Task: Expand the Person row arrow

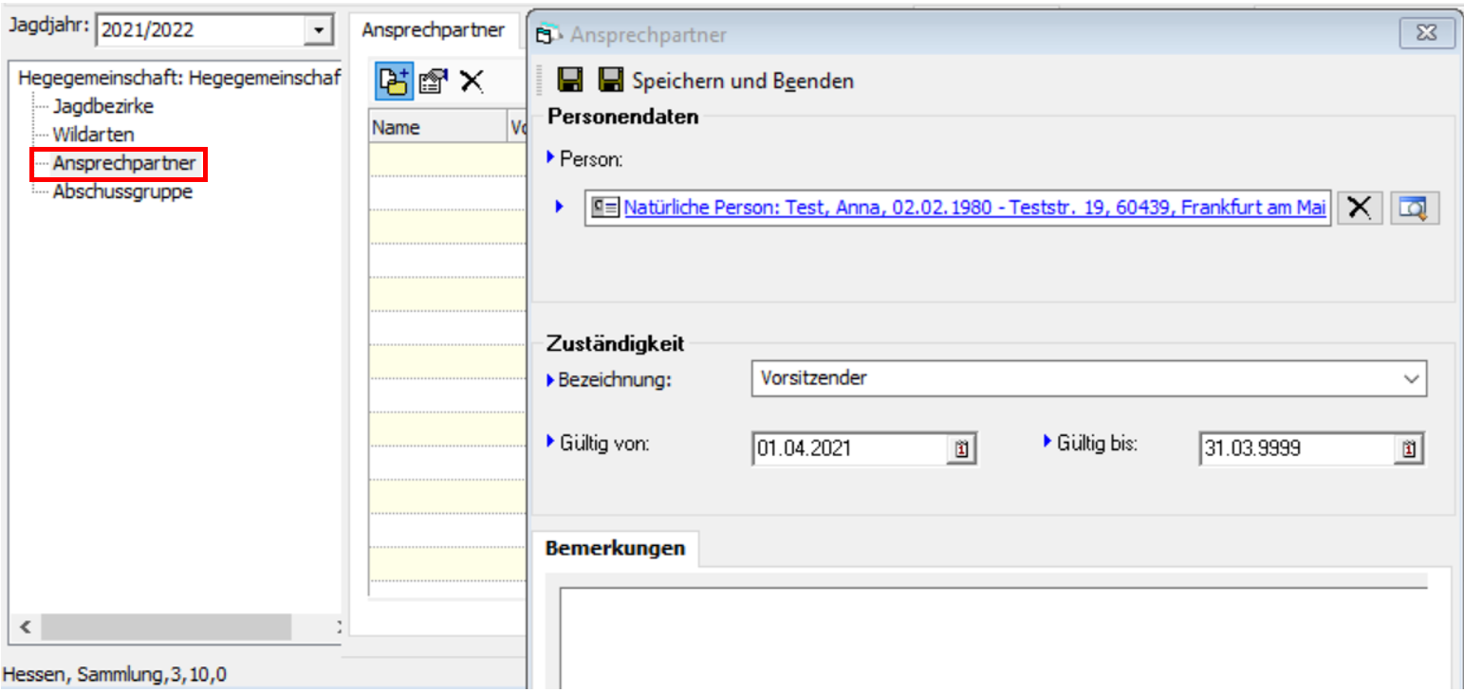Action: tap(559, 207)
